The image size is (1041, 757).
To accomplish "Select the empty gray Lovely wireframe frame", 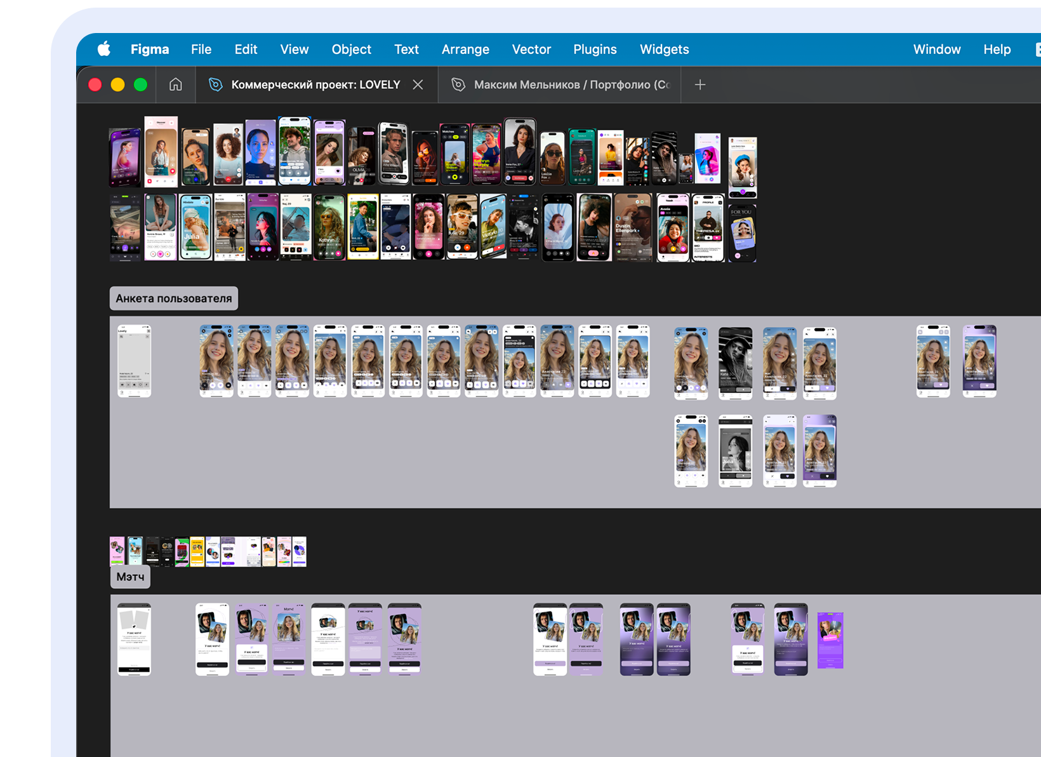I will tap(134, 361).
